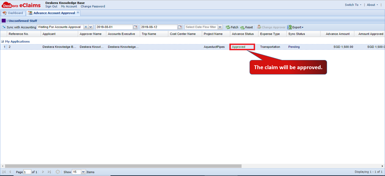
Task: Open the About menu
Action: [372, 5]
